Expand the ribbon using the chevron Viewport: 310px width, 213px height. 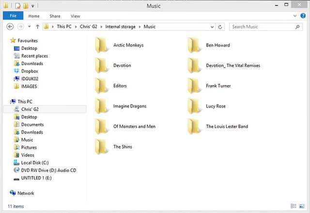295,16
